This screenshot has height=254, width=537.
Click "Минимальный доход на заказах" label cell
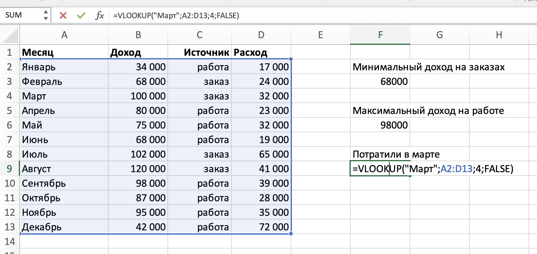[x=380, y=67]
